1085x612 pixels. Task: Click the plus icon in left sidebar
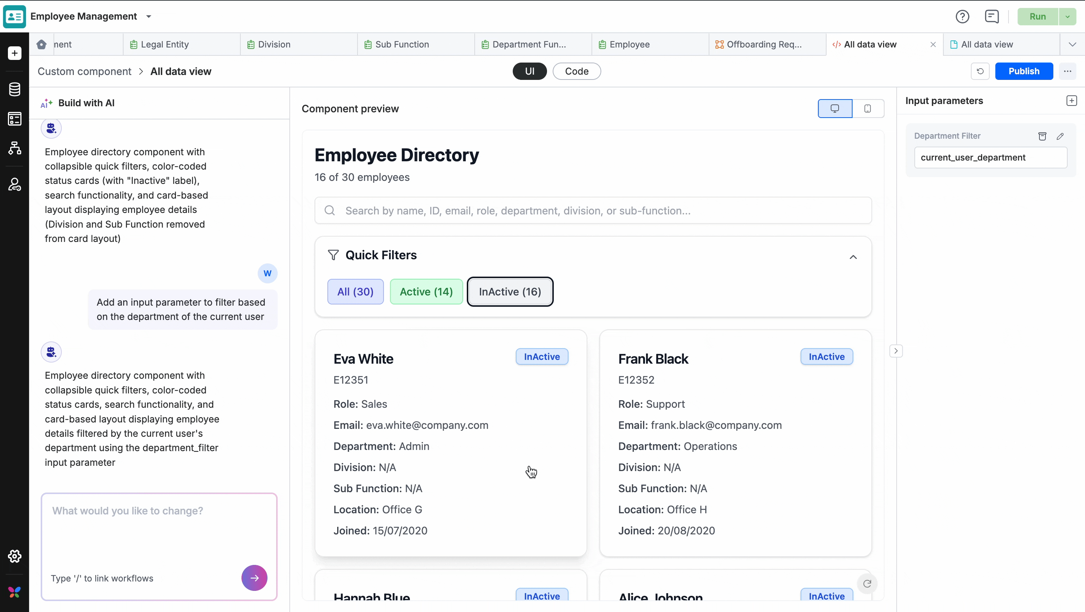(x=15, y=53)
